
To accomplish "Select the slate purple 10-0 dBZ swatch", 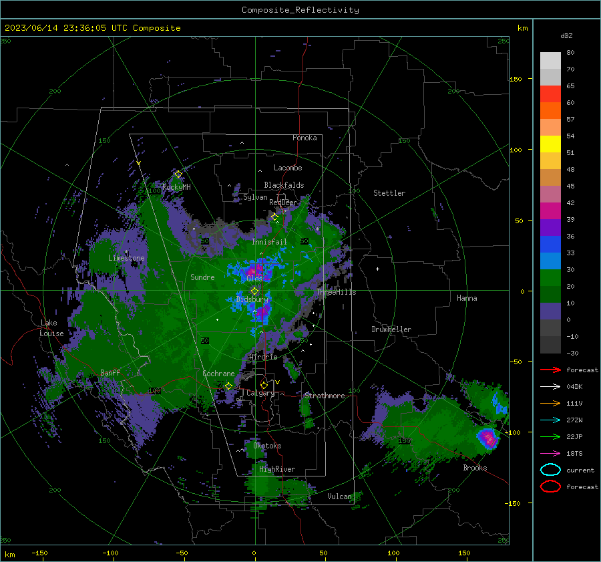I will 550,311.
